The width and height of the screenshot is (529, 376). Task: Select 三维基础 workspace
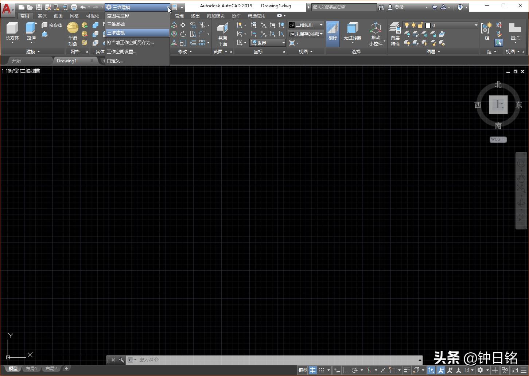click(x=137, y=24)
